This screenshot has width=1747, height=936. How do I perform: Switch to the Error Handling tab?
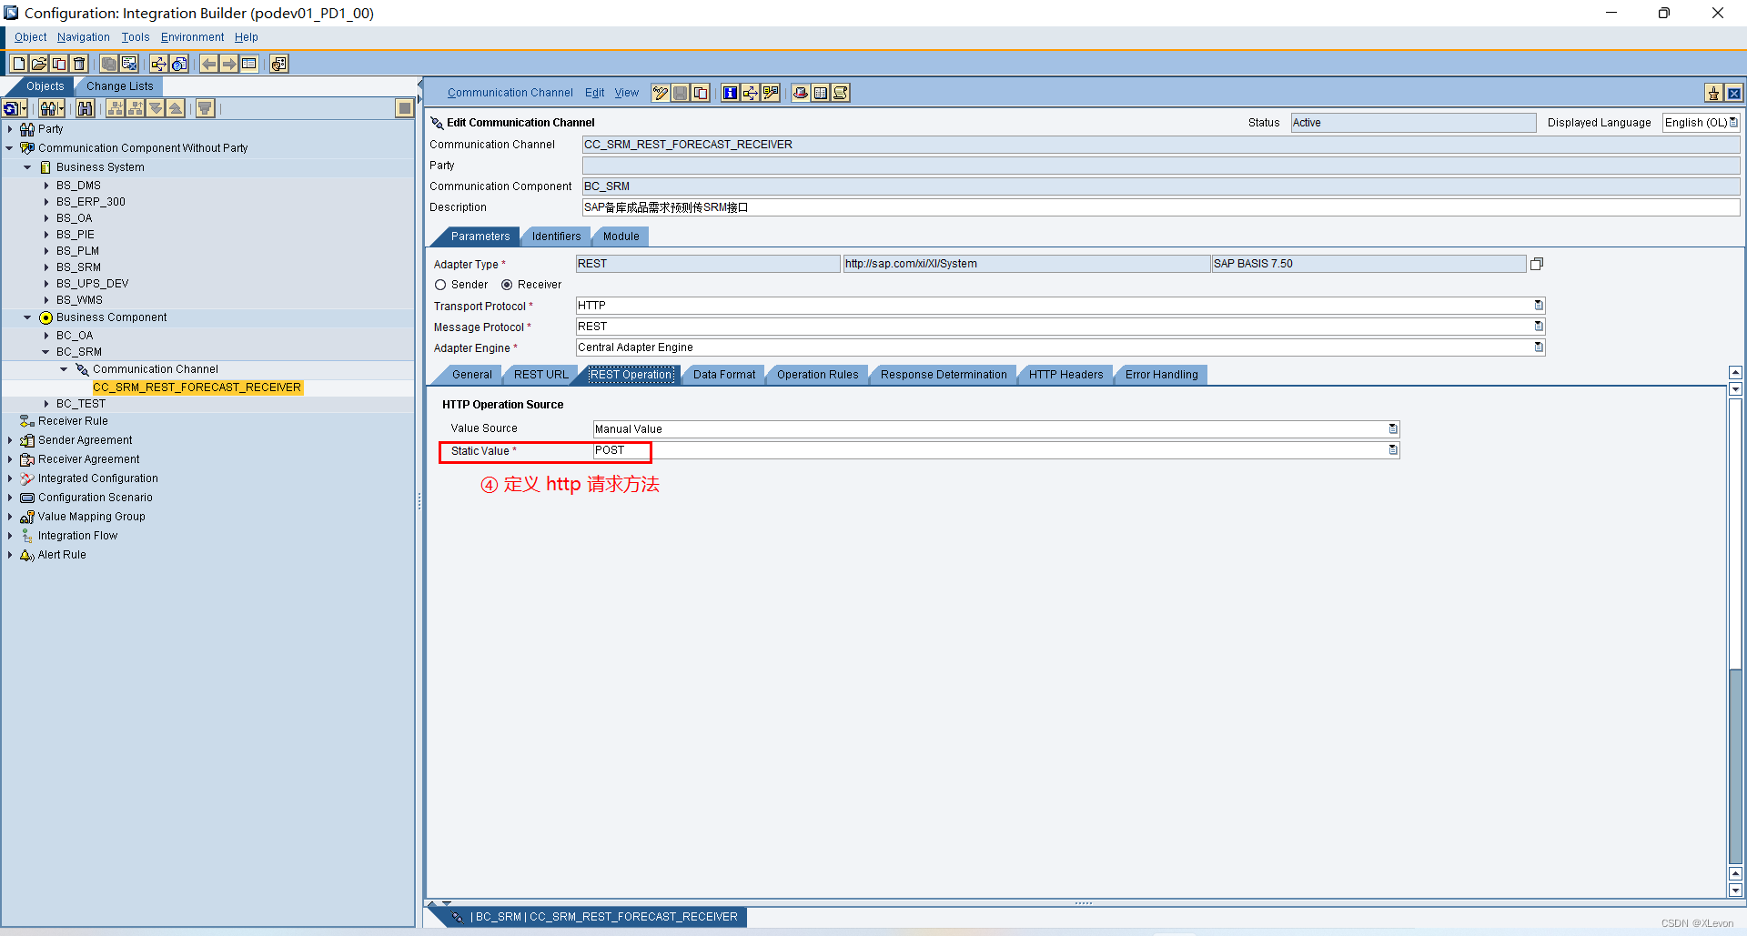click(x=1161, y=375)
